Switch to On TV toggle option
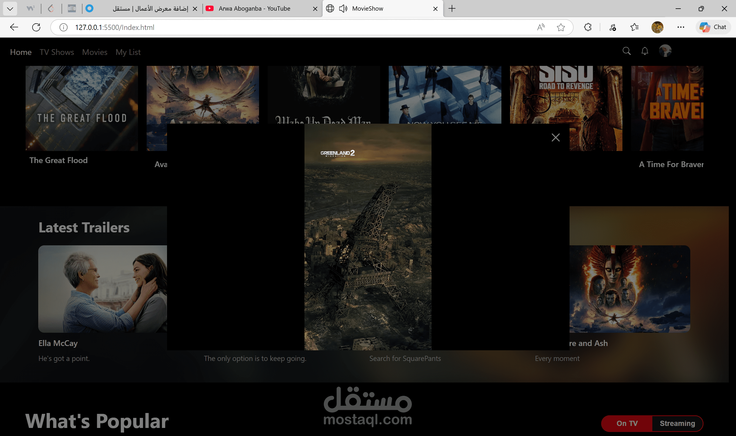The height and width of the screenshot is (436, 736). [x=627, y=423]
